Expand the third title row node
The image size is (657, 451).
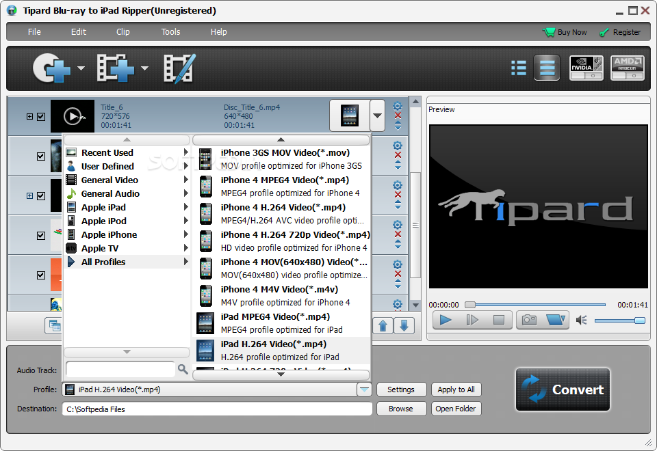coord(29,196)
